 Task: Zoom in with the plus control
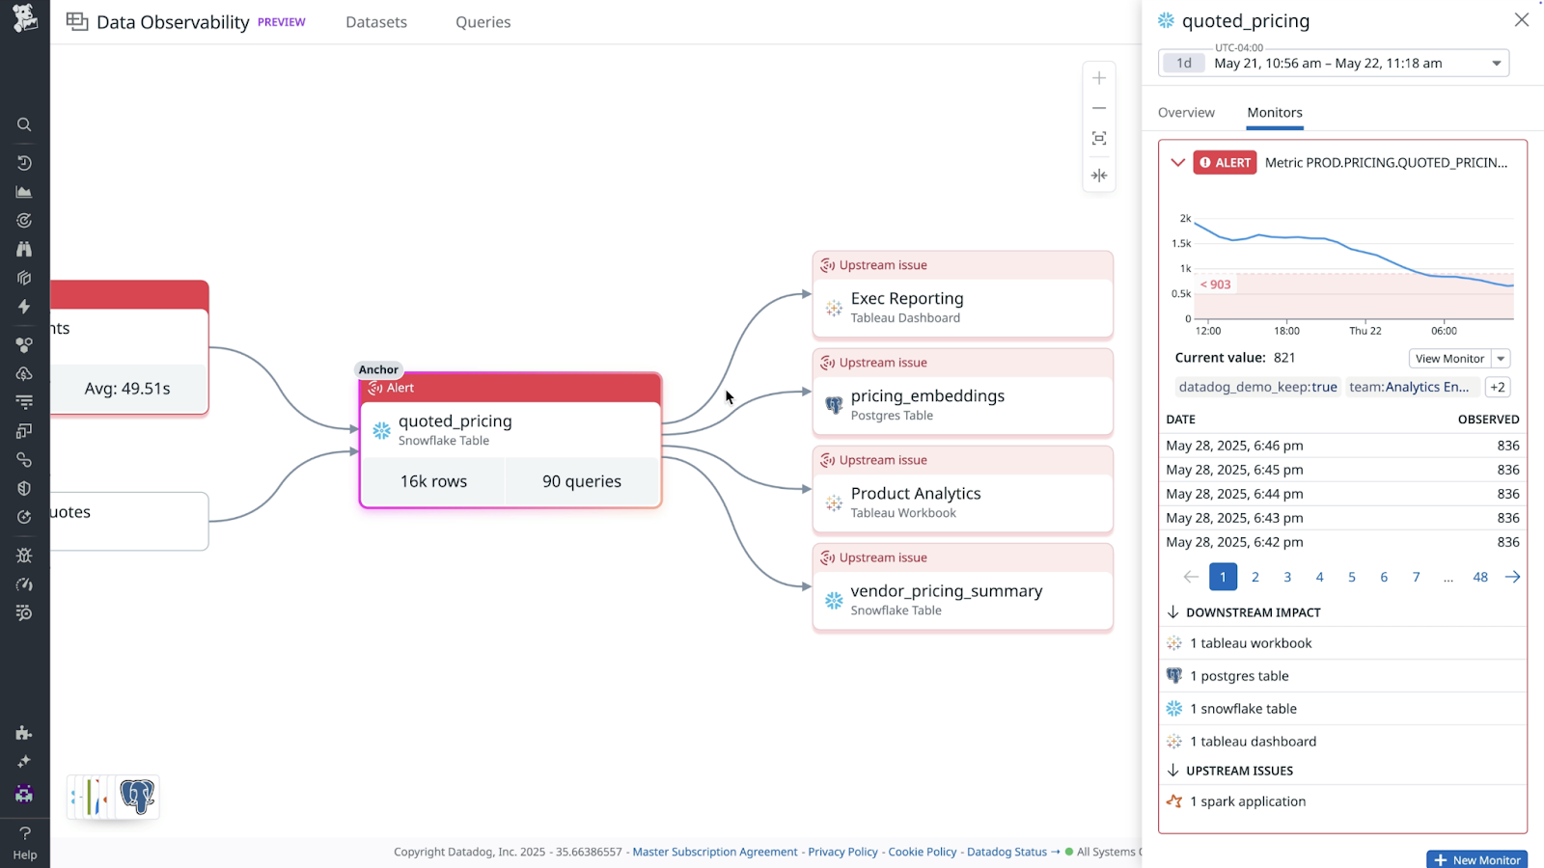(x=1099, y=78)
